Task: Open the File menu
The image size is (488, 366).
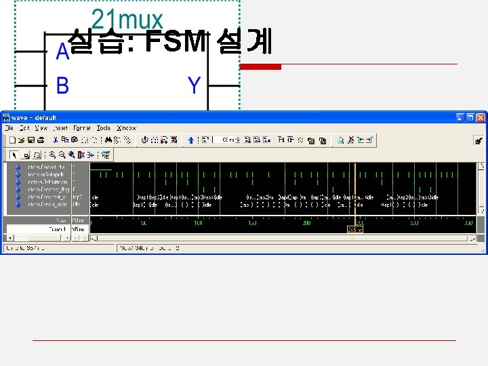Action: click(x=9, y=128)
